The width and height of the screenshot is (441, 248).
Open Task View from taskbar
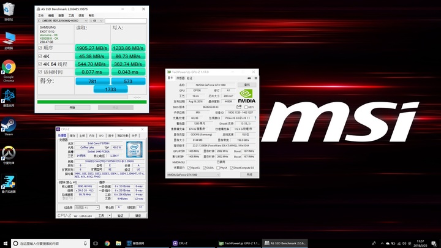tap(96, 243)
